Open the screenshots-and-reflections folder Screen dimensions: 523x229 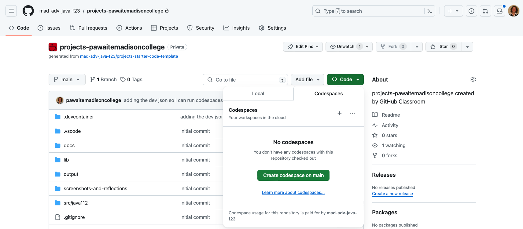pos(95,188)
